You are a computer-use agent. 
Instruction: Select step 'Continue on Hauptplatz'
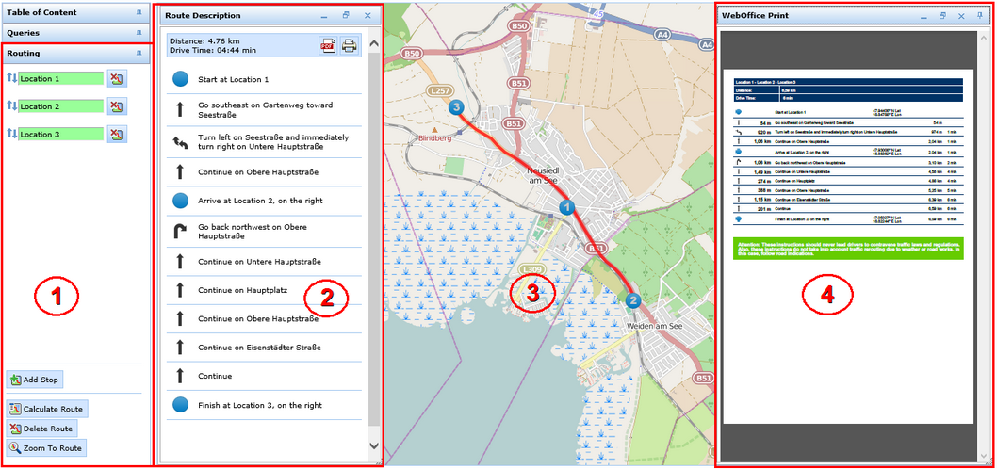click(x=265, y=290)
